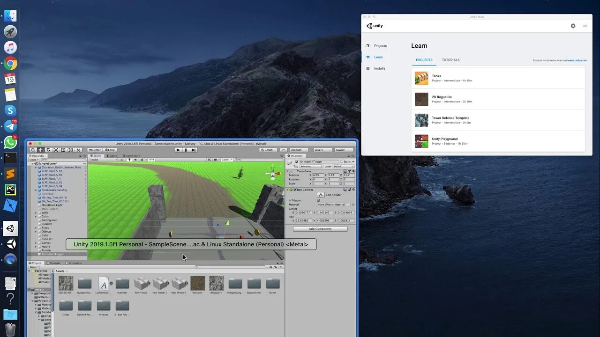Select the Scale tool in Unity toolbar
This screenshot has height=337, width=600.
[x=56, y=150]
